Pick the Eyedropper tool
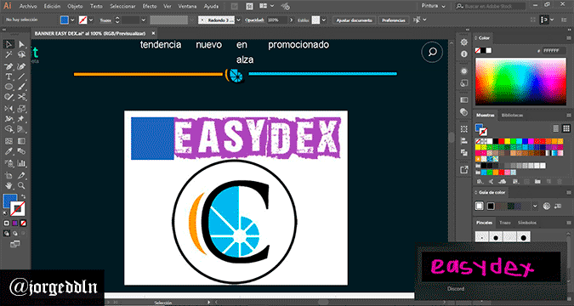This screenshot has height=306, width=574. click(9, 151)
